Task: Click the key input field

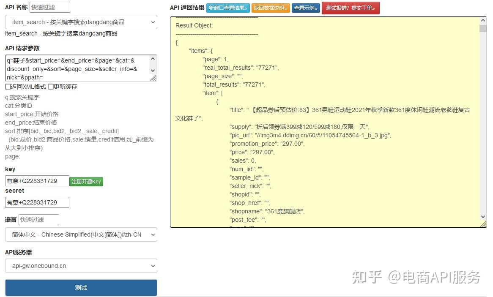Action: coord(37,180)
